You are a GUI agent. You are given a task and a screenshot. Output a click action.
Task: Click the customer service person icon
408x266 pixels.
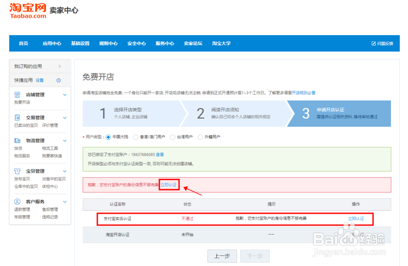click(x=17, y=202)
